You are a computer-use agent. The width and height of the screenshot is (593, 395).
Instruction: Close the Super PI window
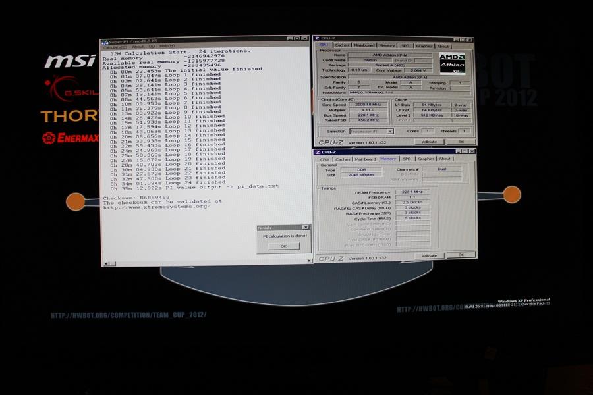point(304,38)
